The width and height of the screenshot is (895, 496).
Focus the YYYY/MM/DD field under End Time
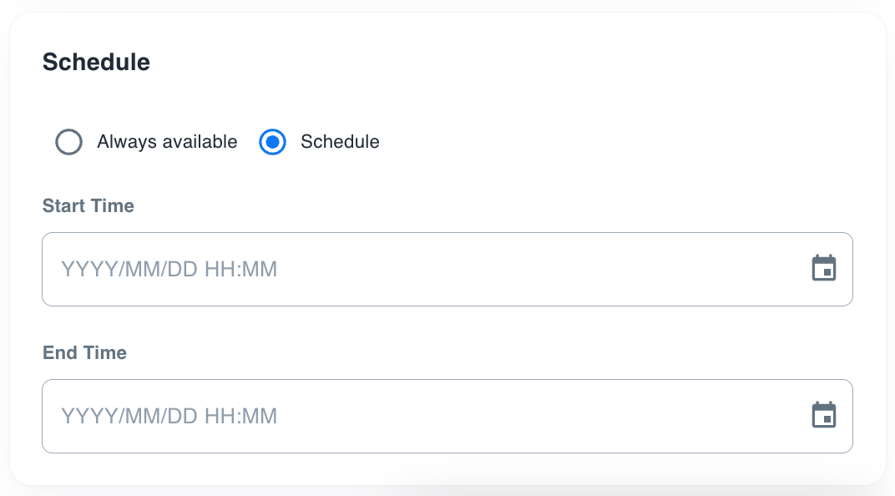pyautogui.click(x=250, y=416)
